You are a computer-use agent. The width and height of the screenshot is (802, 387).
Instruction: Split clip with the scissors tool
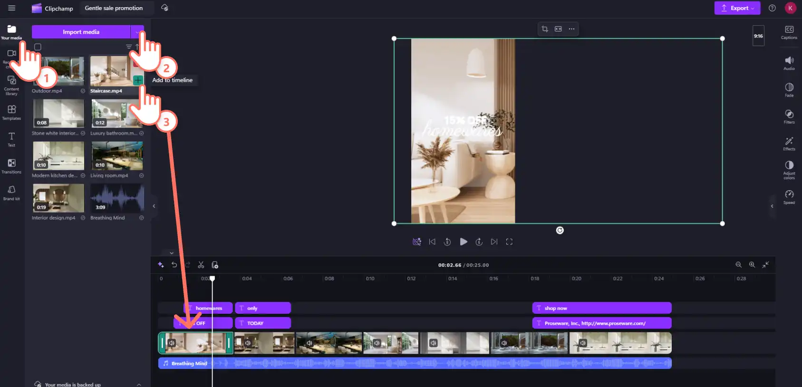tap(201, 265)
